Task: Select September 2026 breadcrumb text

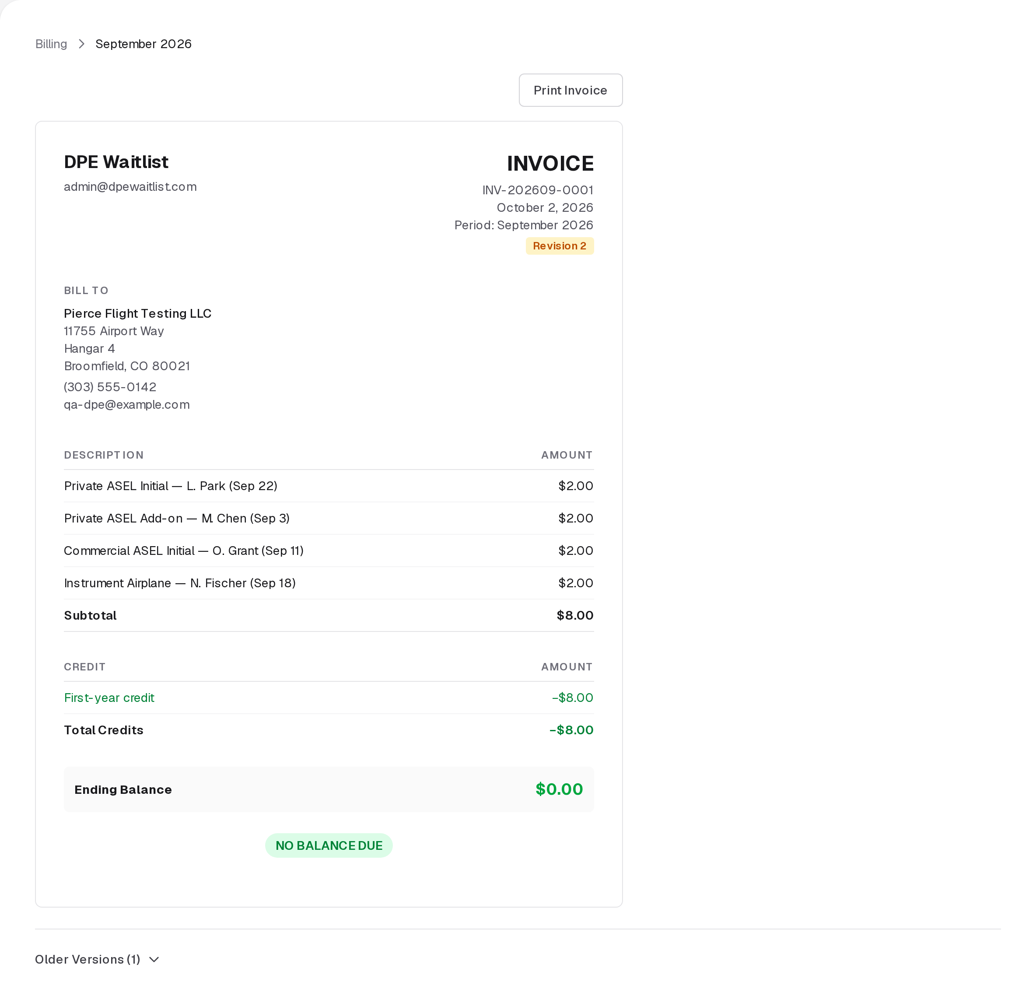Action: coord(143,44)
